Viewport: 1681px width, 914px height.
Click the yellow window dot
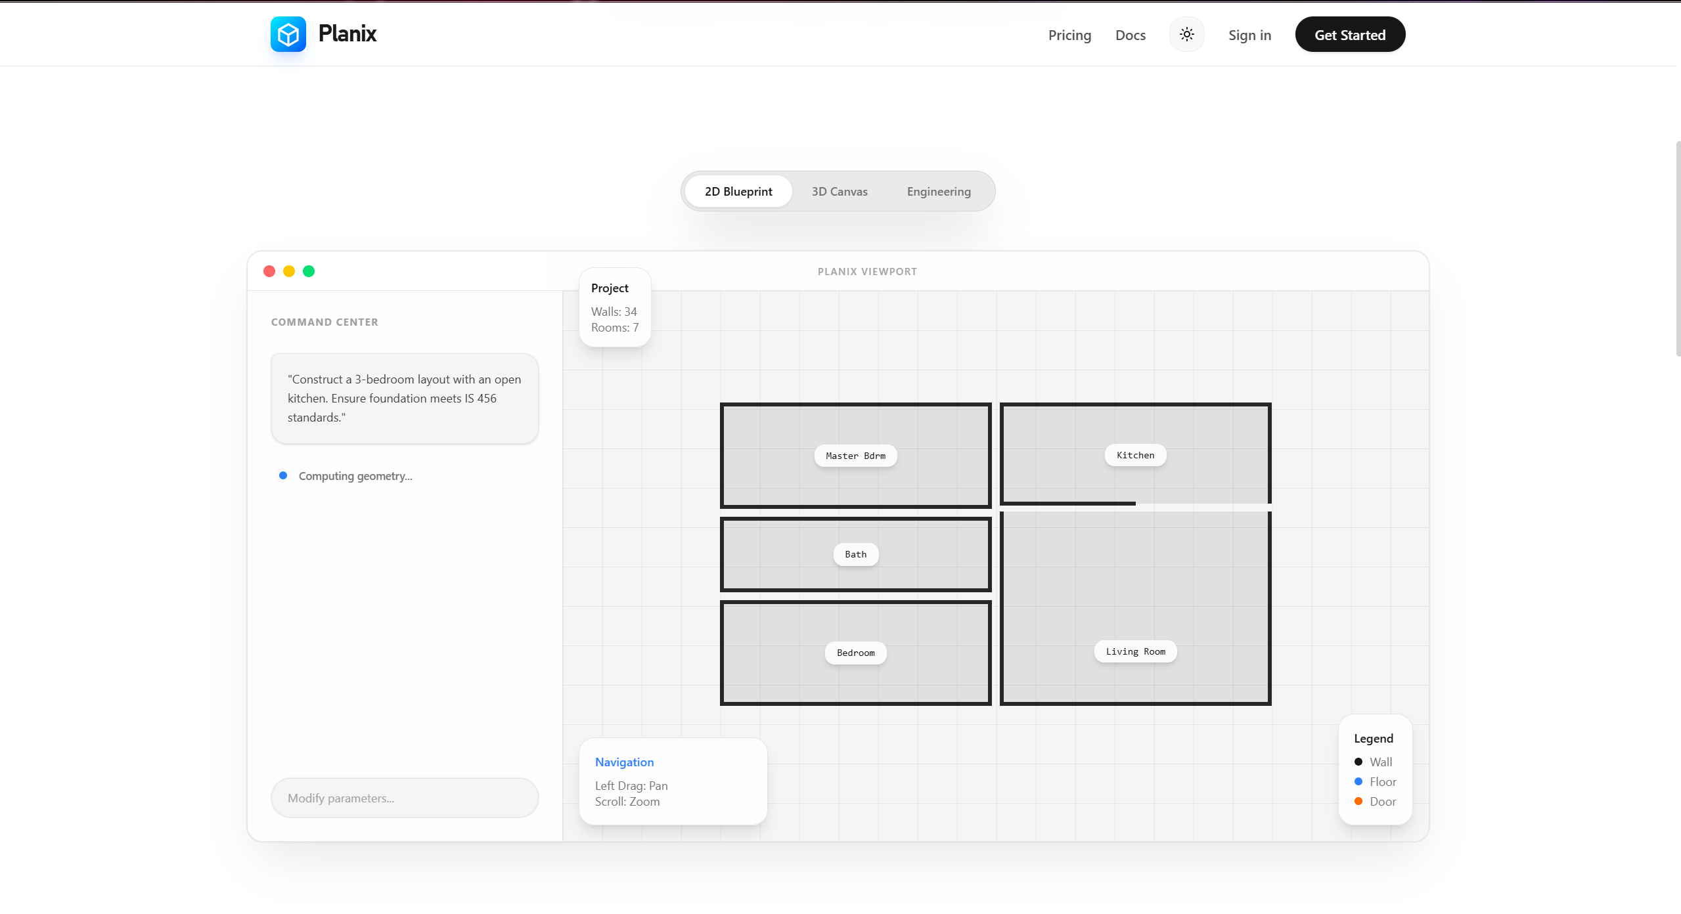289,271
